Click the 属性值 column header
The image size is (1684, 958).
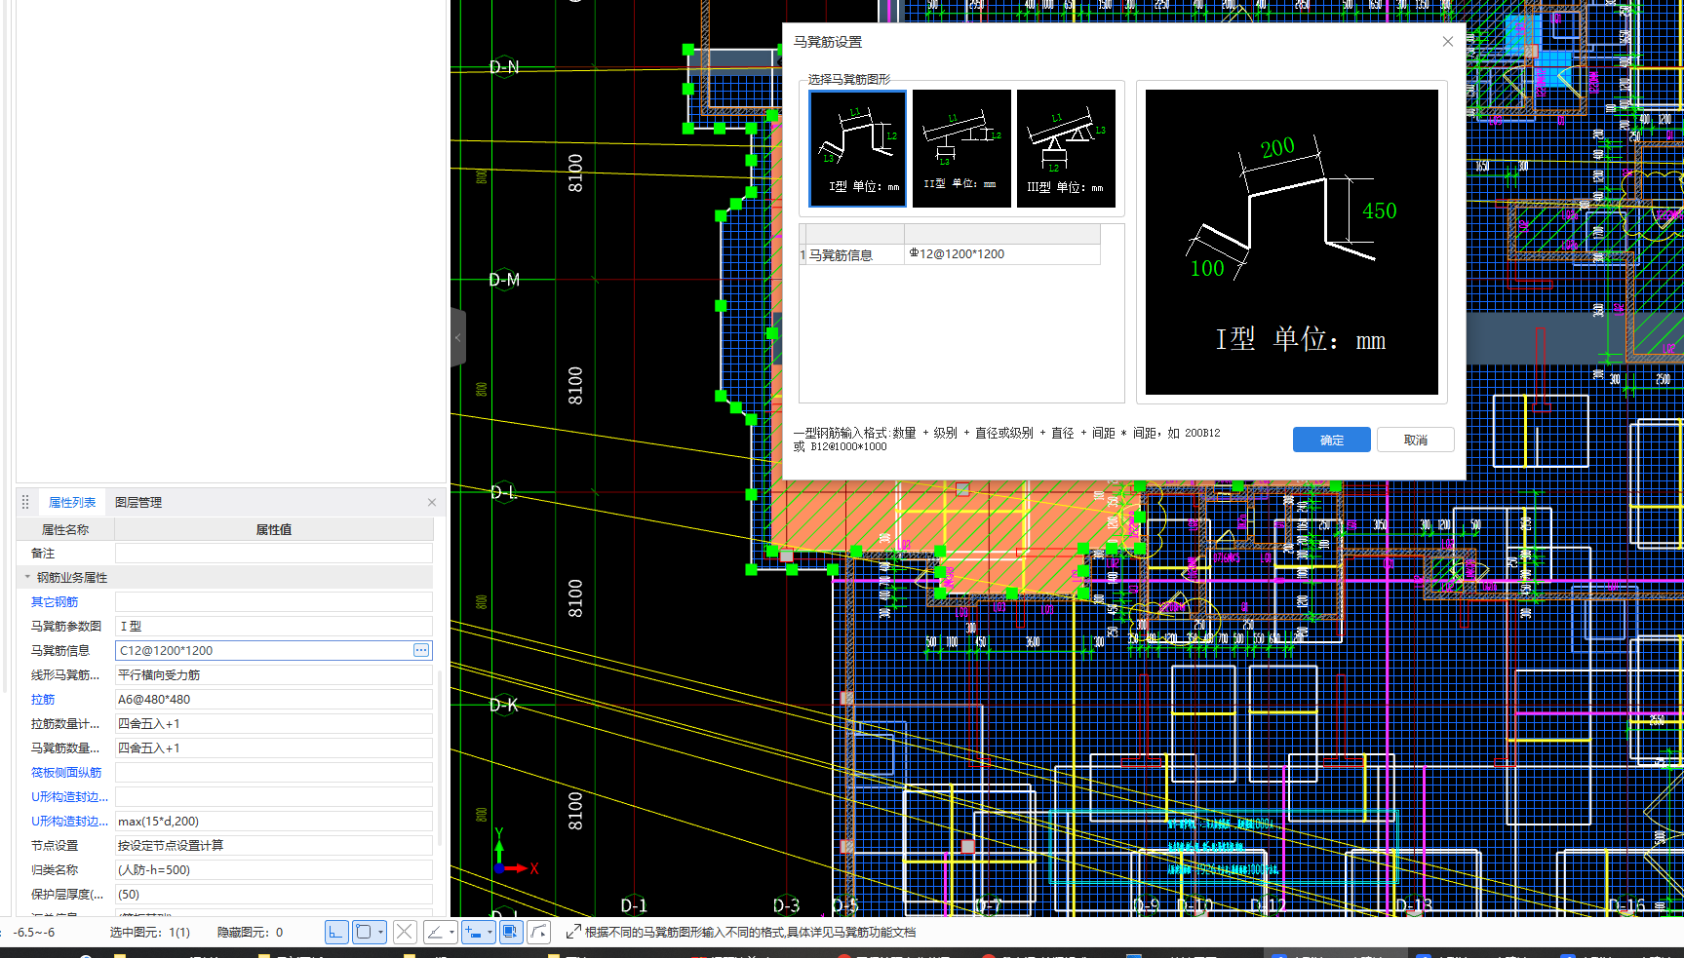point(274,530)
